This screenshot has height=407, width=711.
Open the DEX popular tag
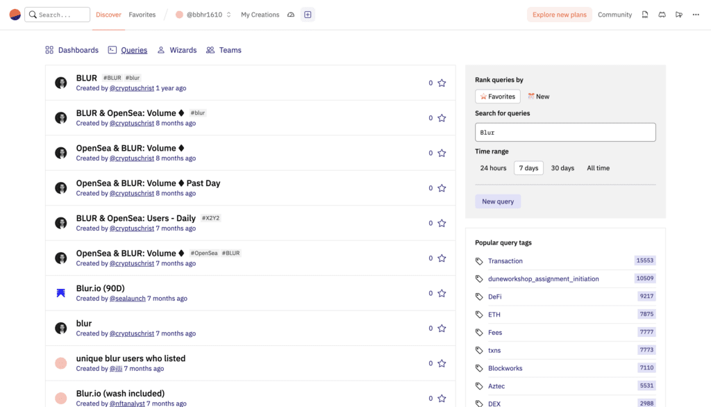494,404
